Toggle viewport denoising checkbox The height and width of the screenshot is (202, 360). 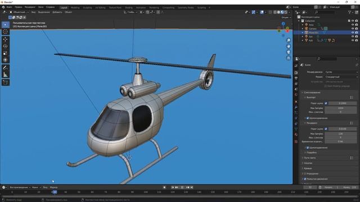(308, 118)
